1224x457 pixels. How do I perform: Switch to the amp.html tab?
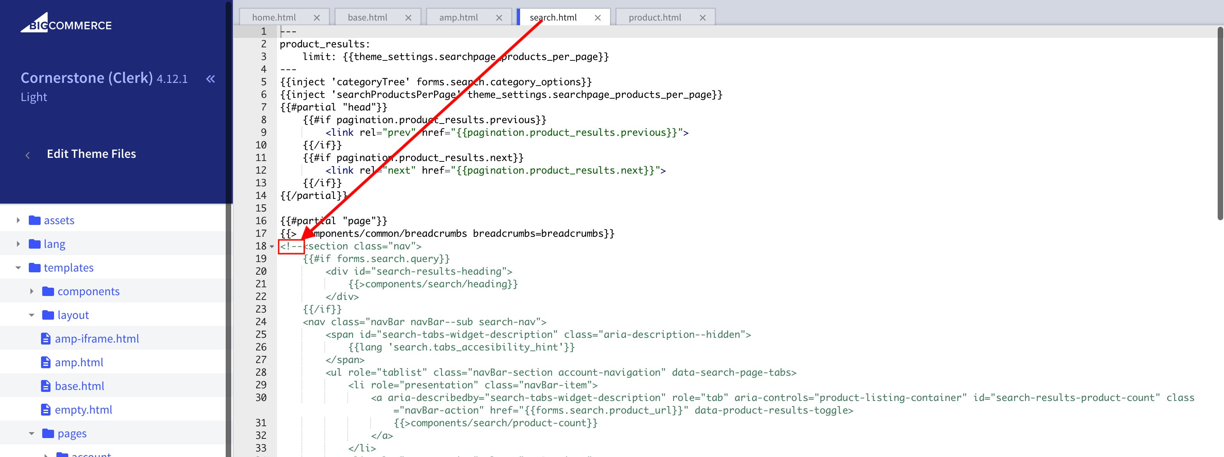(x=458, y=18)
